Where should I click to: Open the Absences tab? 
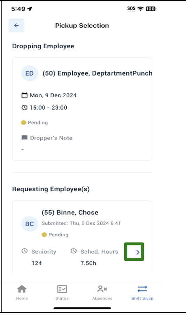[x=102, y=292]
